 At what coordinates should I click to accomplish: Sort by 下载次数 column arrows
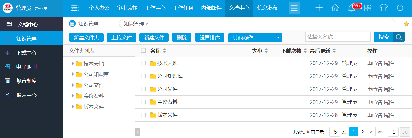[305, 51]
